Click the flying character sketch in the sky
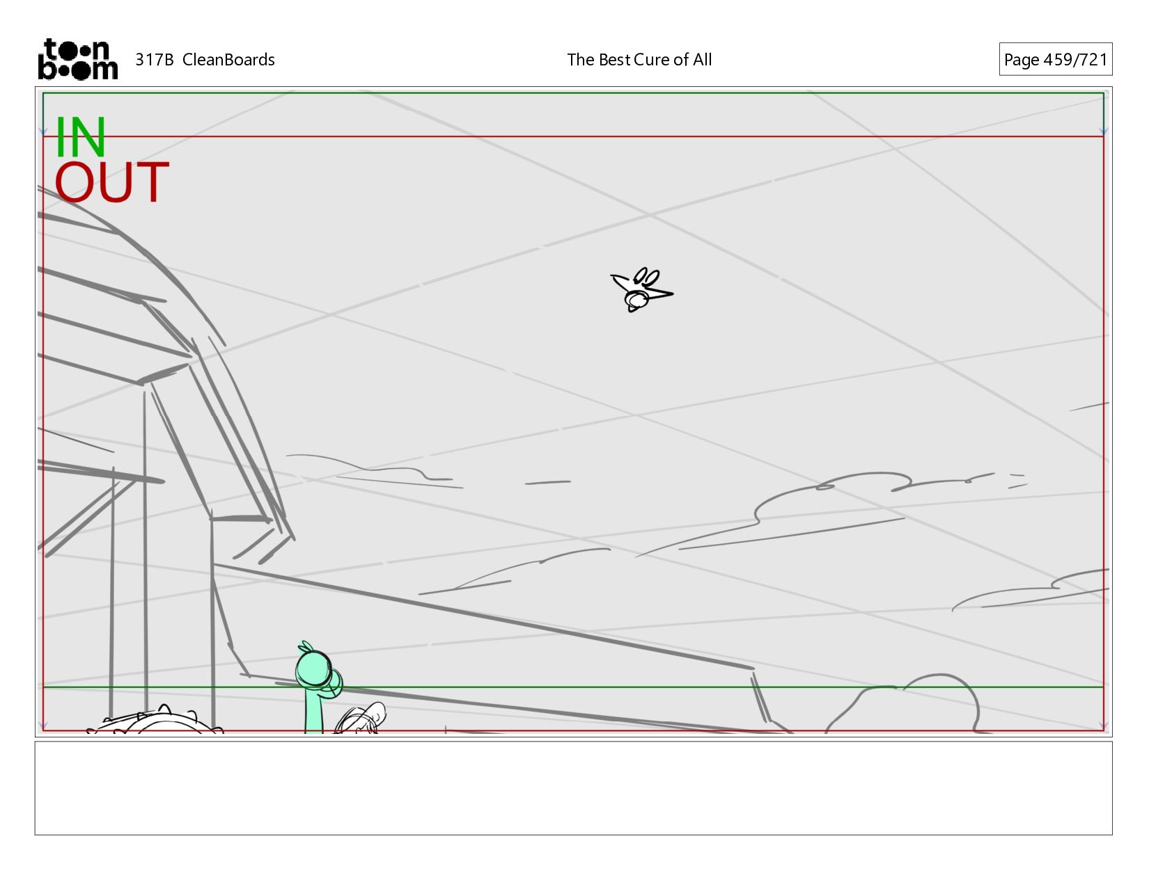The image size is (1149, 887). coord(641,289)
